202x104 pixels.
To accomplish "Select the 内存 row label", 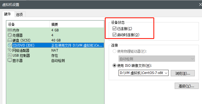I will click(16, 30).
